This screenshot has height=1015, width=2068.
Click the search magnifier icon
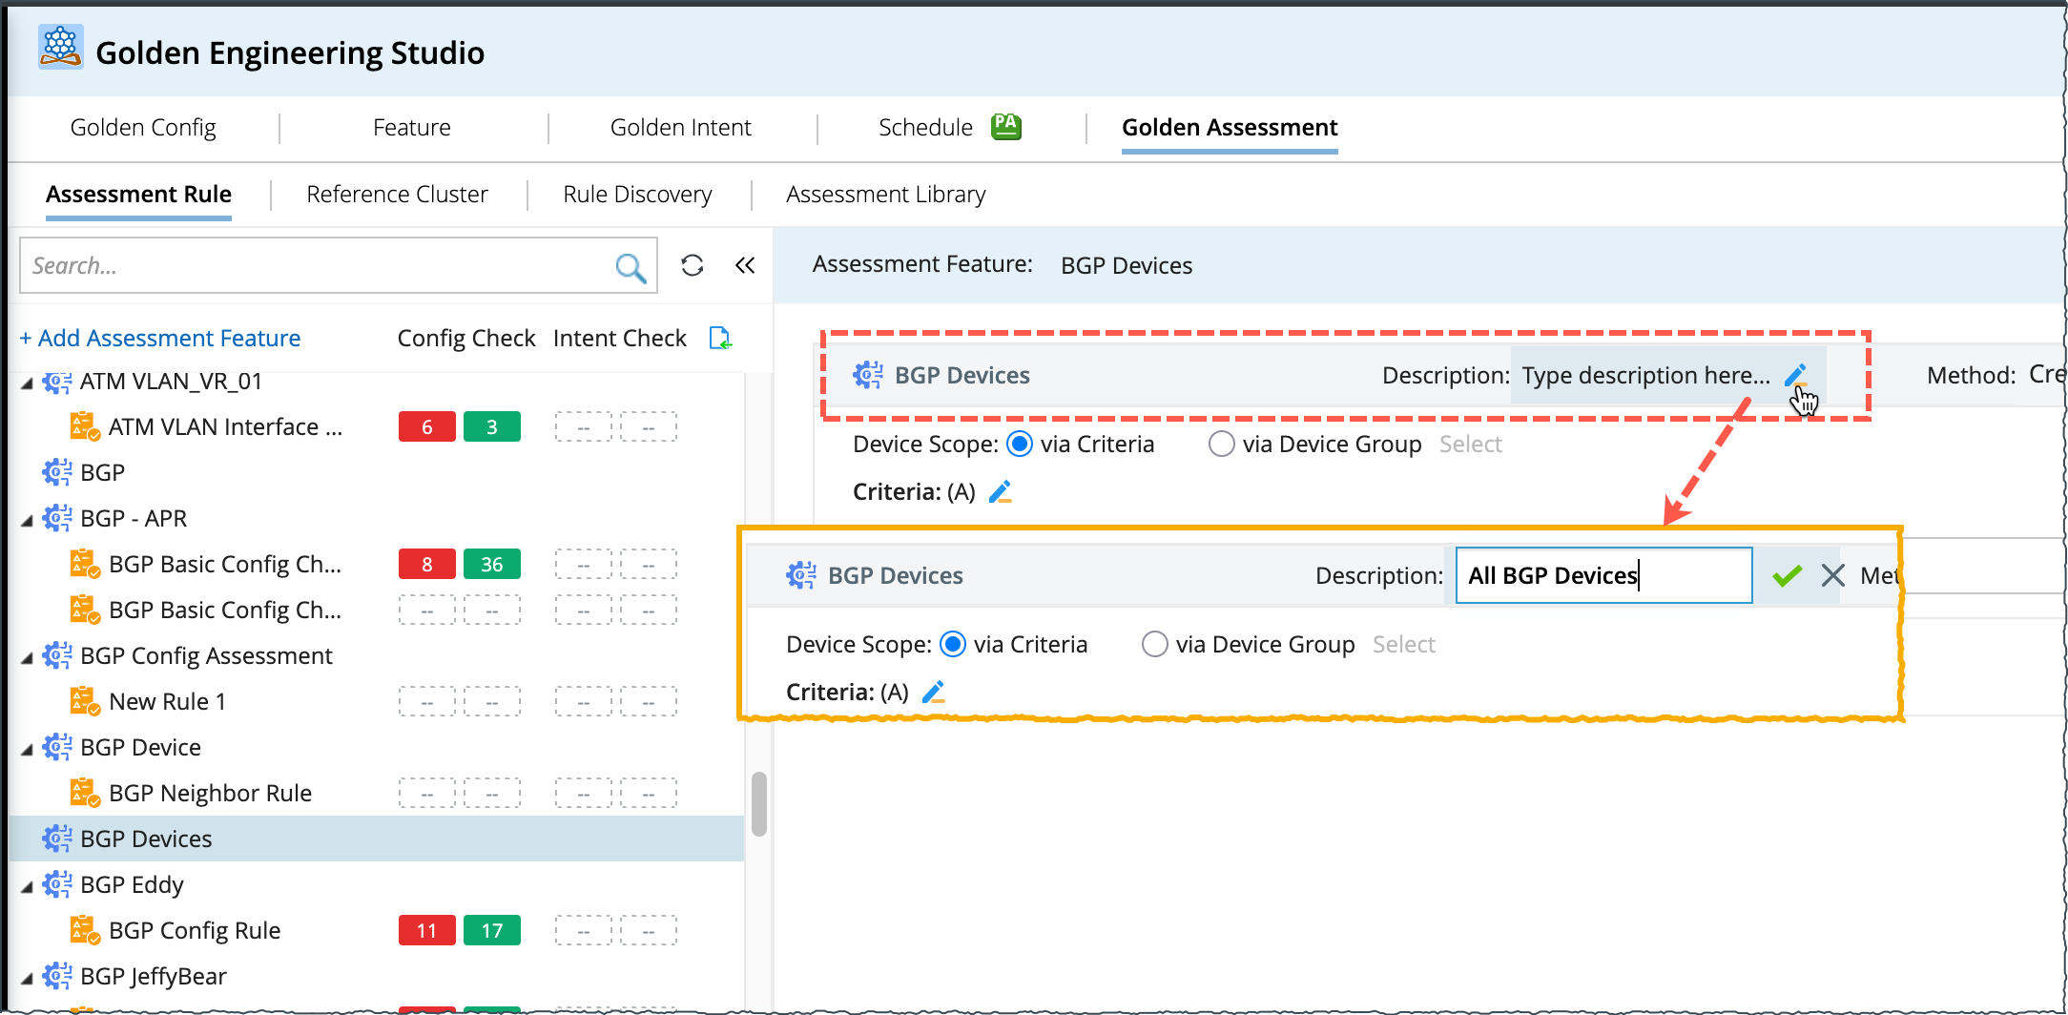pos(630,267)
